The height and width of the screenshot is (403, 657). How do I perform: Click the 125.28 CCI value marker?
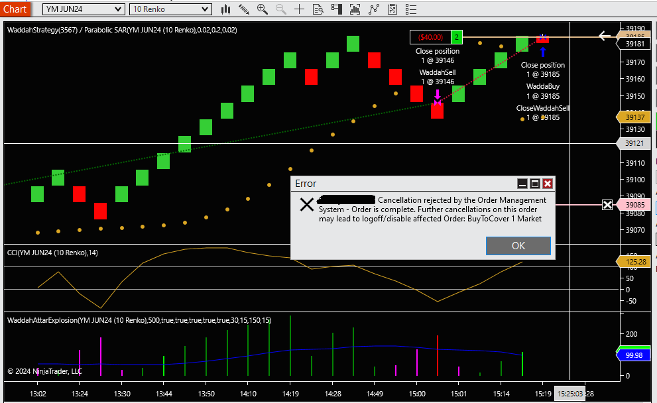point(634,262)
